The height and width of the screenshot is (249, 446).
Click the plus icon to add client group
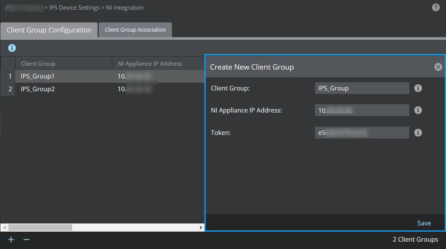[11, 240]
